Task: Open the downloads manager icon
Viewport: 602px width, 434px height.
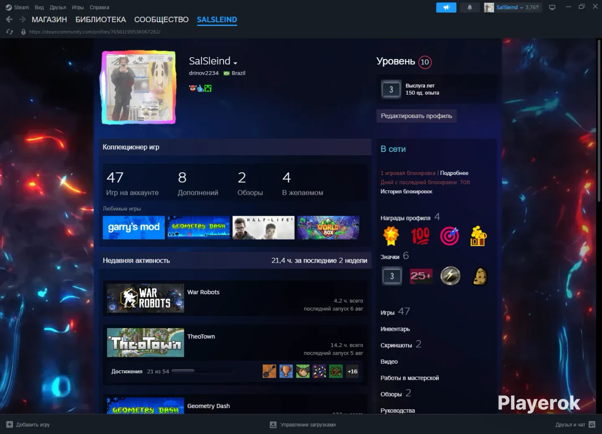Action: click(x=273, y=424)
